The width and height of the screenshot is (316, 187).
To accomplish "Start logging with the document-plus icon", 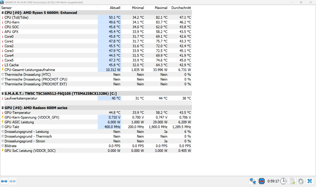I will (x=292, y=181).
